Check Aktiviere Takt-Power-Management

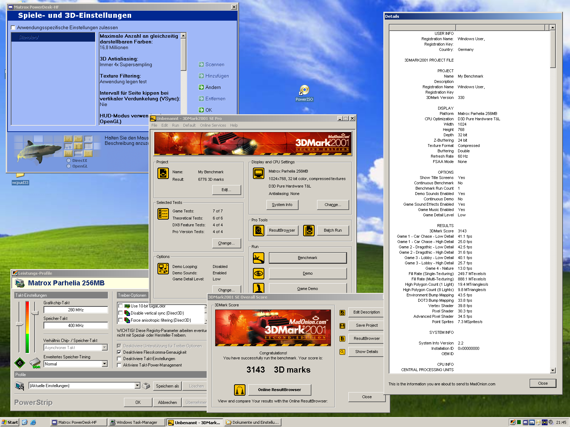pos(119,365)
